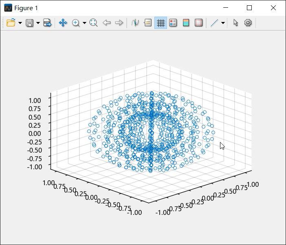Open the line tool dropdown arrow
Screen dimensions: 286x245
pos(223,23)
